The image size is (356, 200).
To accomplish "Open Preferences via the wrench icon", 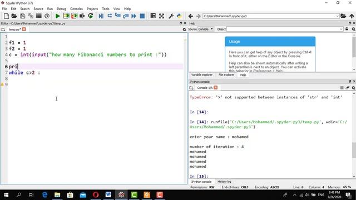I will [171, 16].
